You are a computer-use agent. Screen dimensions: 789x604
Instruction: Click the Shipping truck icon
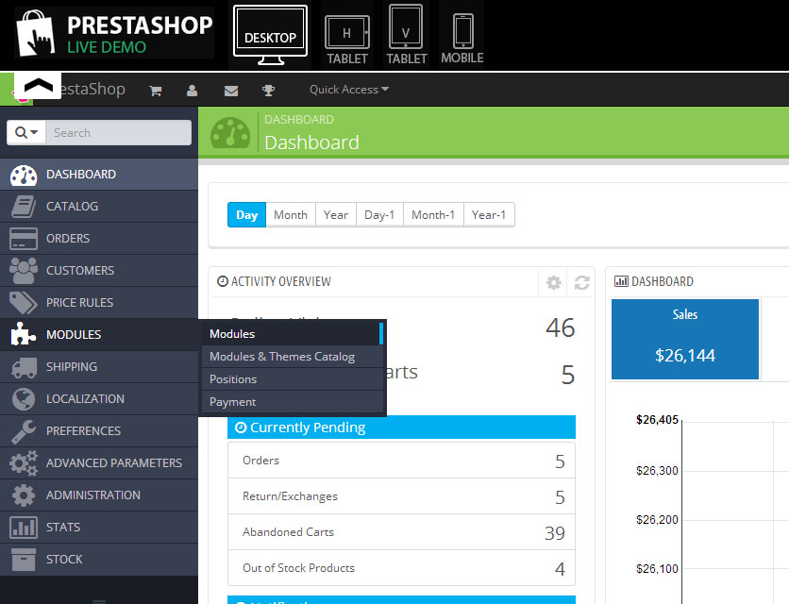tap(24, 367)
